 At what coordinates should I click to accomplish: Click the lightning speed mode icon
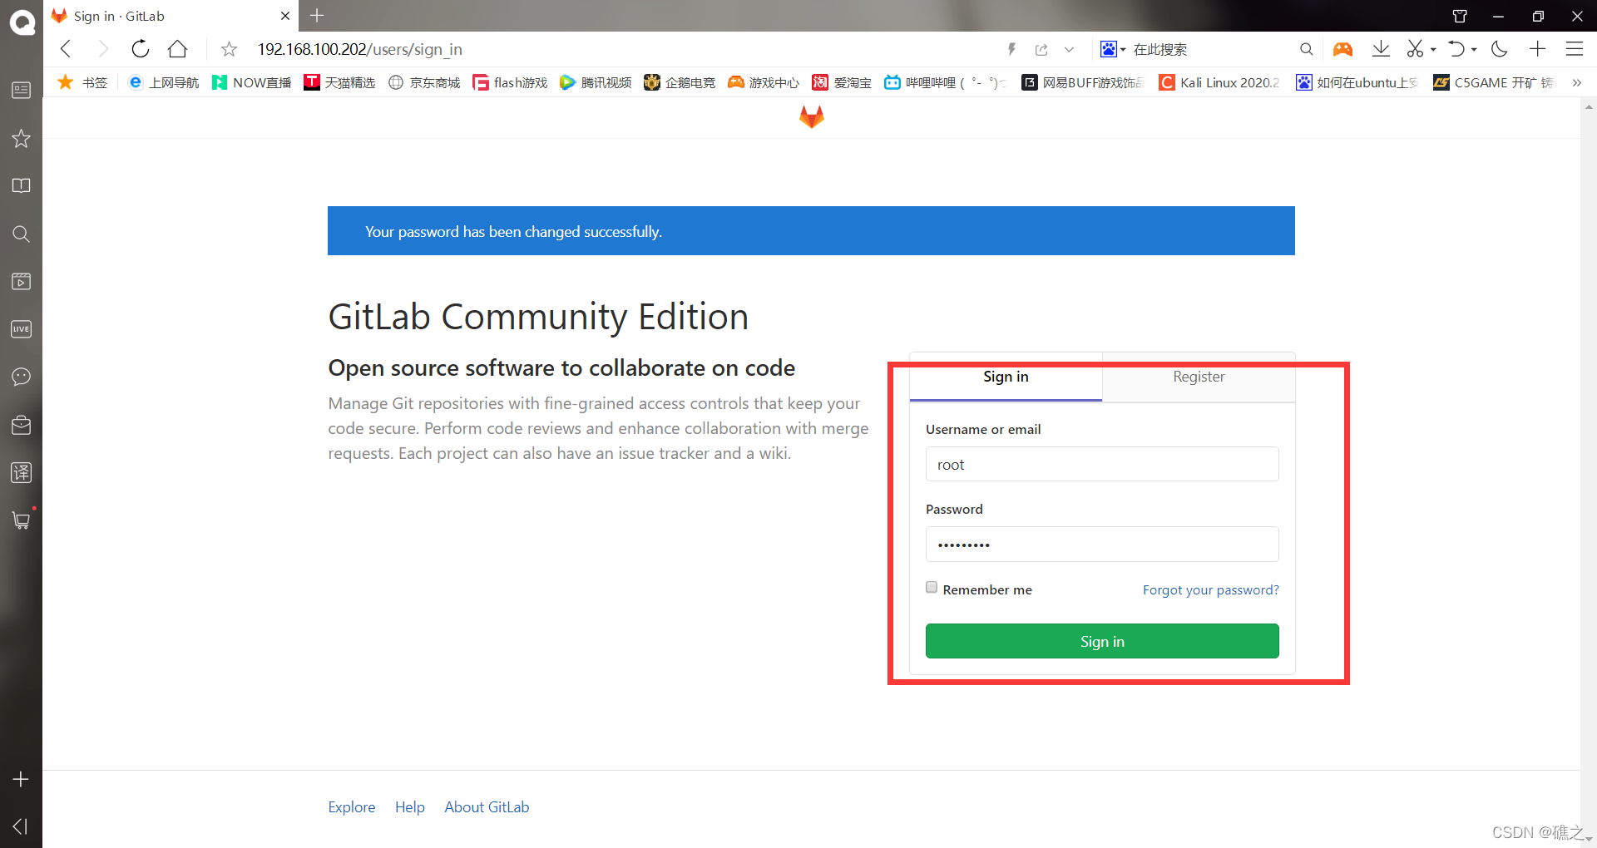click(x=1011, y=50)
